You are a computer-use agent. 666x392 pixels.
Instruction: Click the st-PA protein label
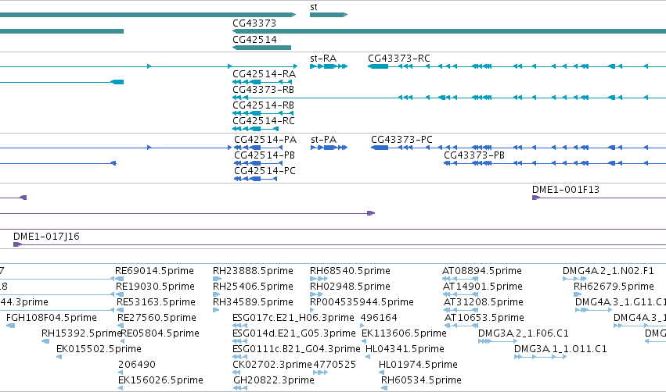click(x=324, y=140)
